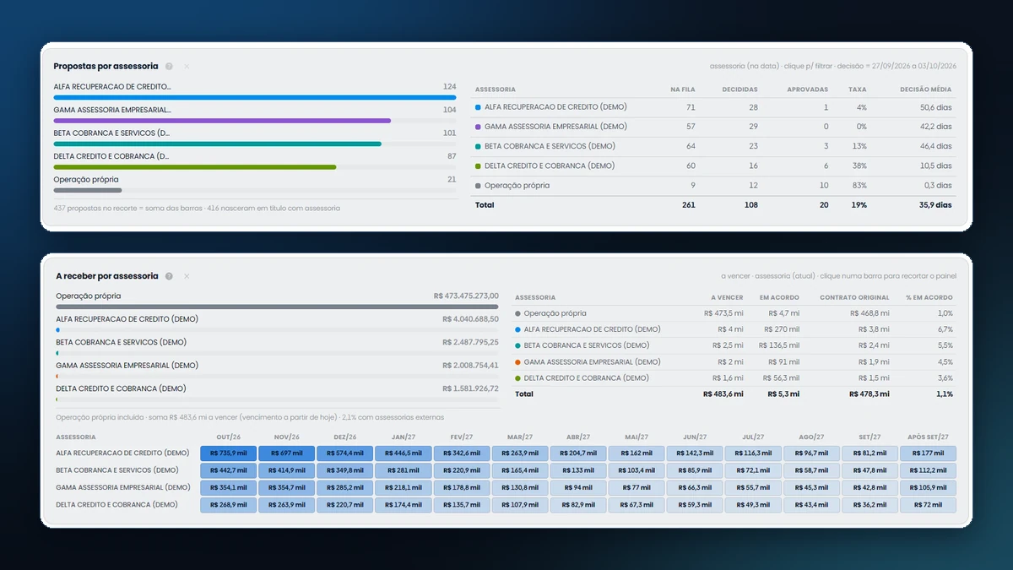The width and height of the screenshot is (1013, 570).
Task: Clear filter X next to Propostas por assessoria
Action: 187,66
